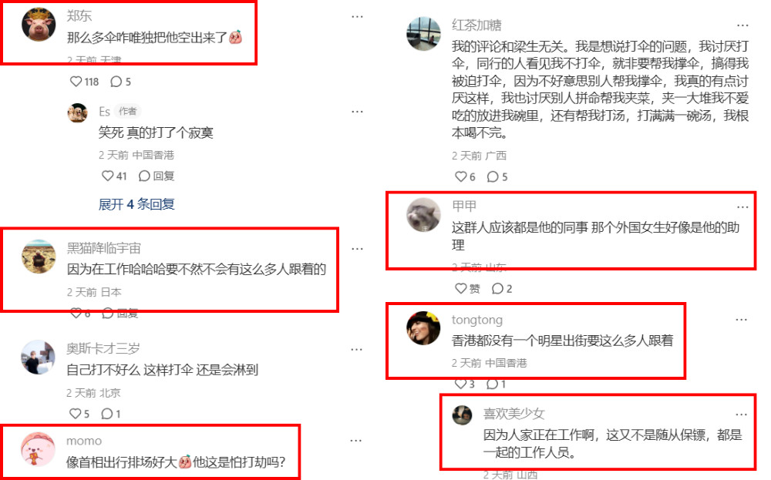
Task: Open 2 replies under 甲甲's comment
Action: pyautogui.click(x=502, y=288)
